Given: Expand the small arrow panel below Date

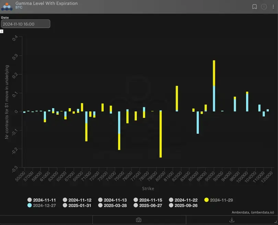Looking at the screenshot, I should tap(2, 31).
